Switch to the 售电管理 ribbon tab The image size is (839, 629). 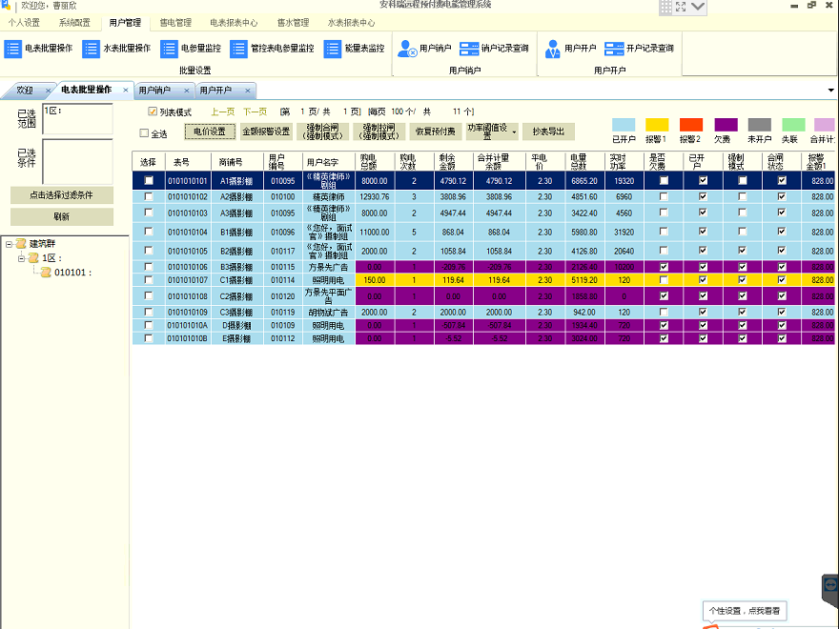pyautogui.click(x=175, y=23)
